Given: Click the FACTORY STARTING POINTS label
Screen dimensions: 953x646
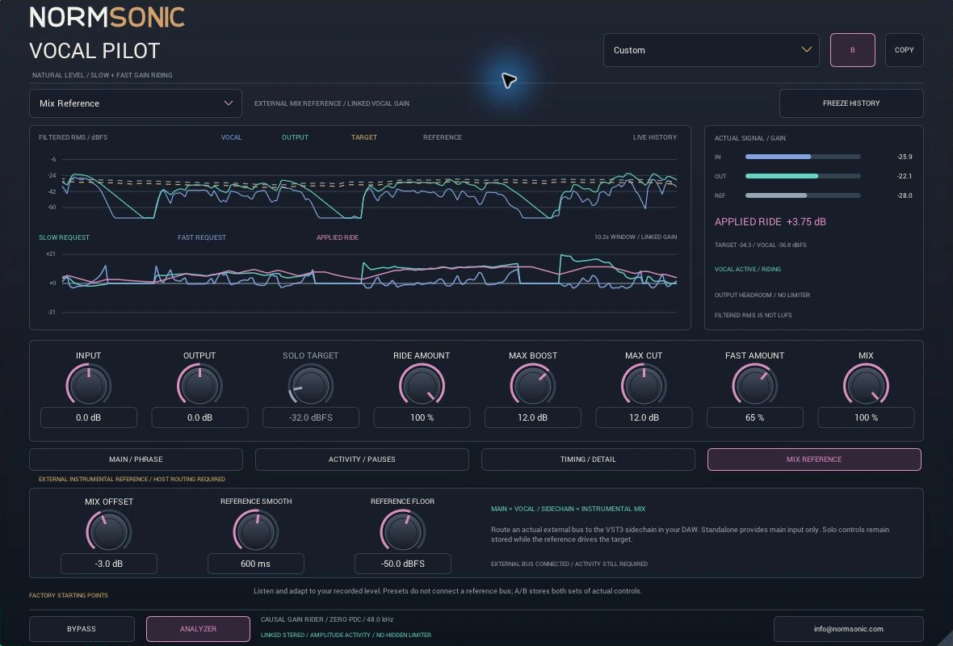Looking at the screenshot, I should pos(69,596).
